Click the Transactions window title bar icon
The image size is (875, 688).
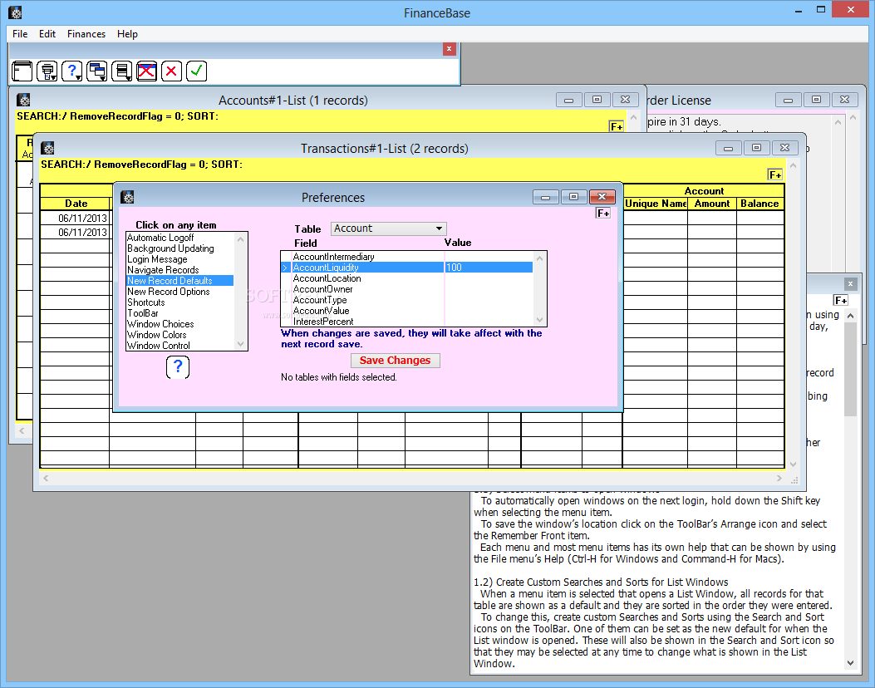coord(48,148)
